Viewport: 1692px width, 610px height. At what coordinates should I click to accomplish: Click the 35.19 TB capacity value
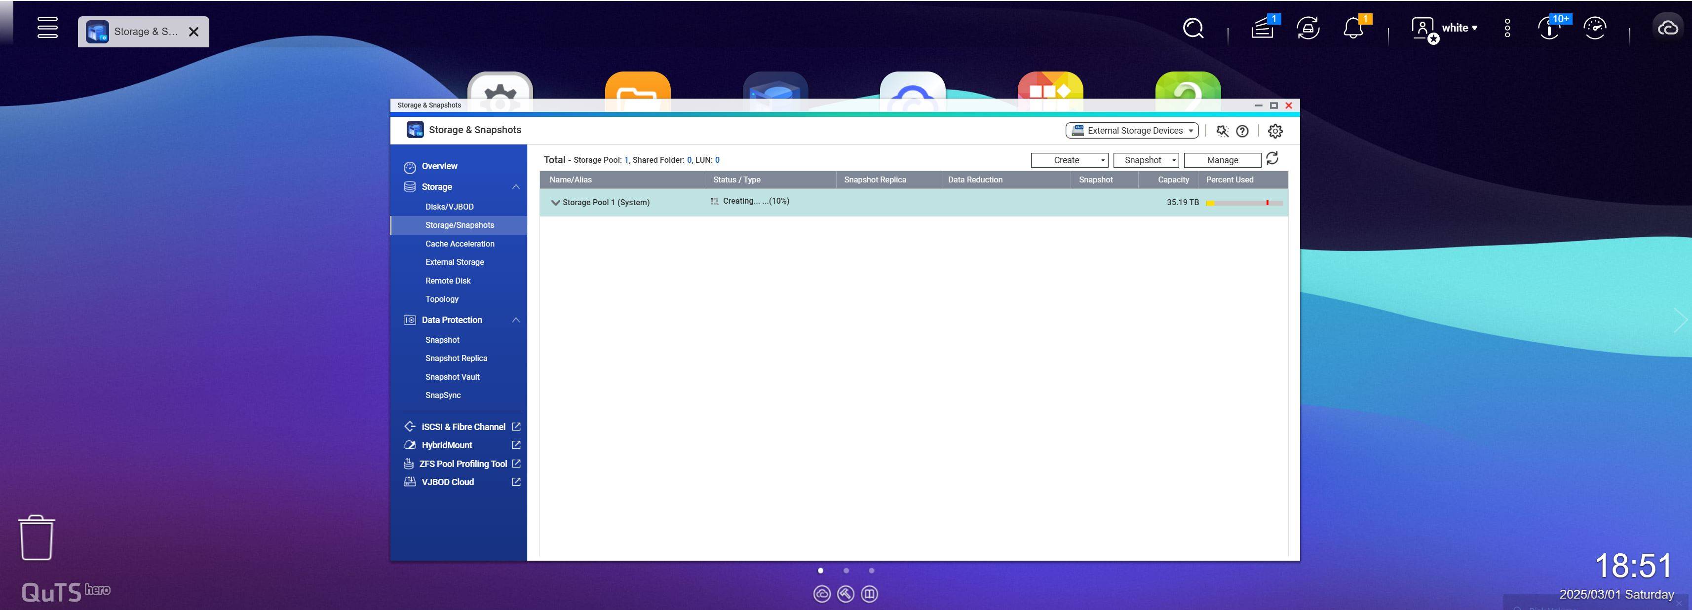coord(1182,203)
